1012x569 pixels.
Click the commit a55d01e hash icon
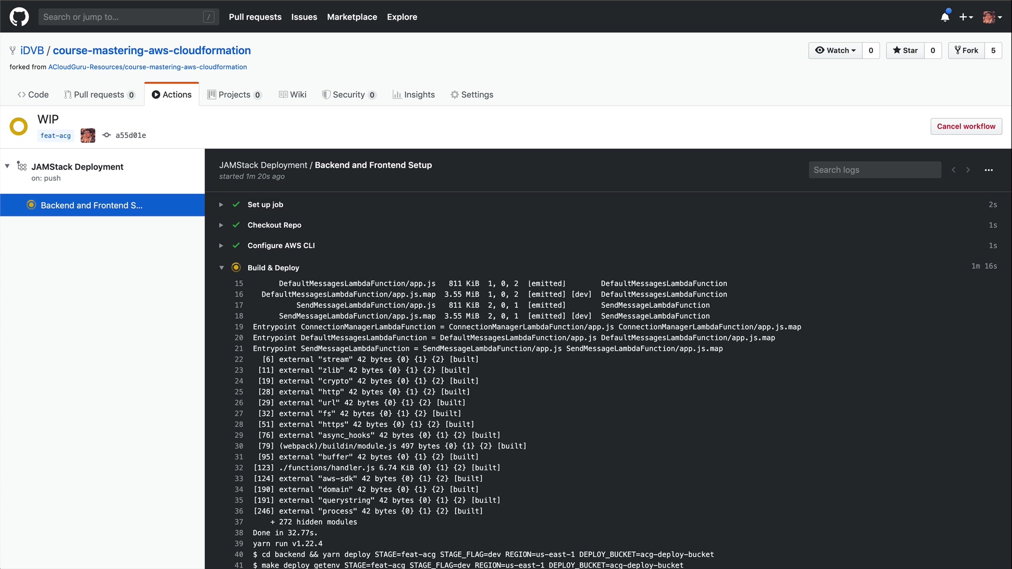pos(106,135)
